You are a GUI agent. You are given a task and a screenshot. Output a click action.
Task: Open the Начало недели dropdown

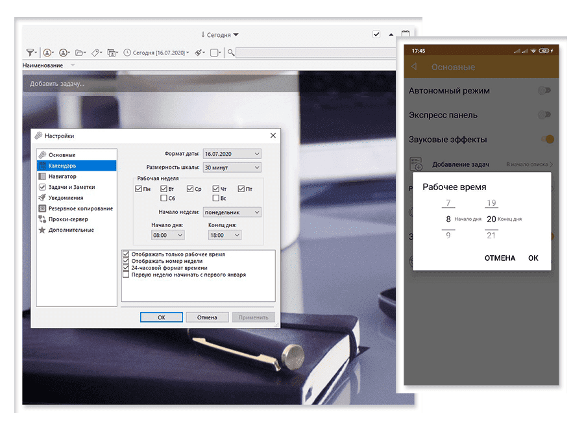[232, 212]
